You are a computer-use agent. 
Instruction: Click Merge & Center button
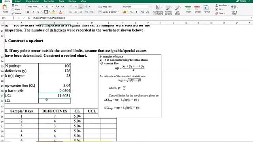pos(108,12)
